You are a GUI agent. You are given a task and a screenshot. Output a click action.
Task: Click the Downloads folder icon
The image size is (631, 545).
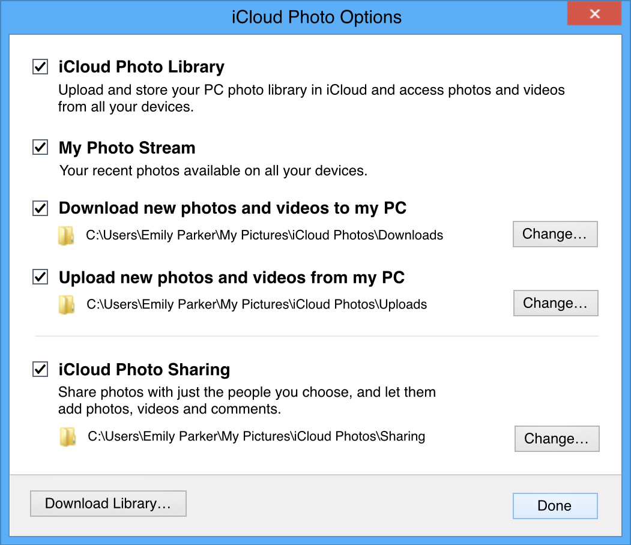pos(66,236)
